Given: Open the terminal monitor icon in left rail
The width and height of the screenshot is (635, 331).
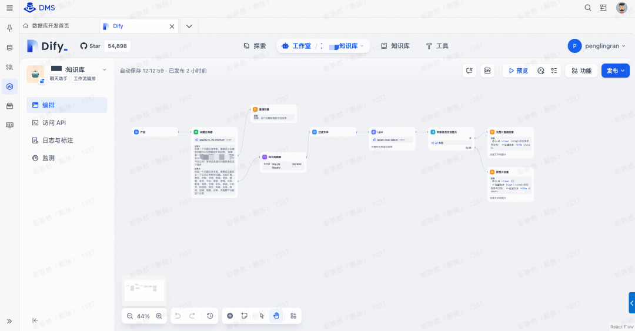Looking at the screenshot, I should pyautogui.click(x=10, y=125).
